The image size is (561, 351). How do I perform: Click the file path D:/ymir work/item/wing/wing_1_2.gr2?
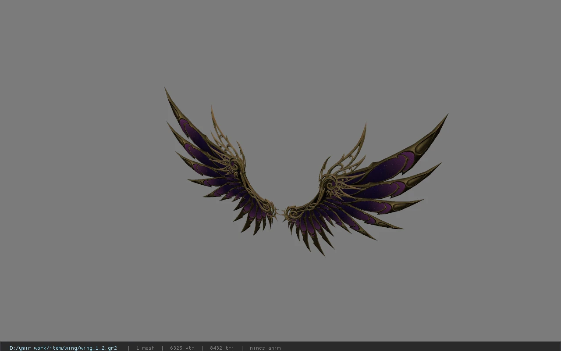click(x=63, y=348)
